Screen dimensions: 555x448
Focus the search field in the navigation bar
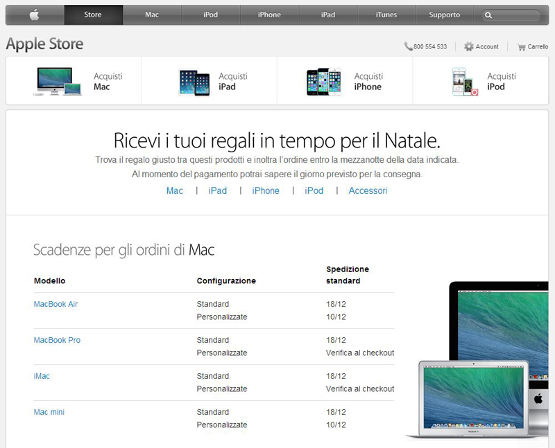click(x=511, y=15)
